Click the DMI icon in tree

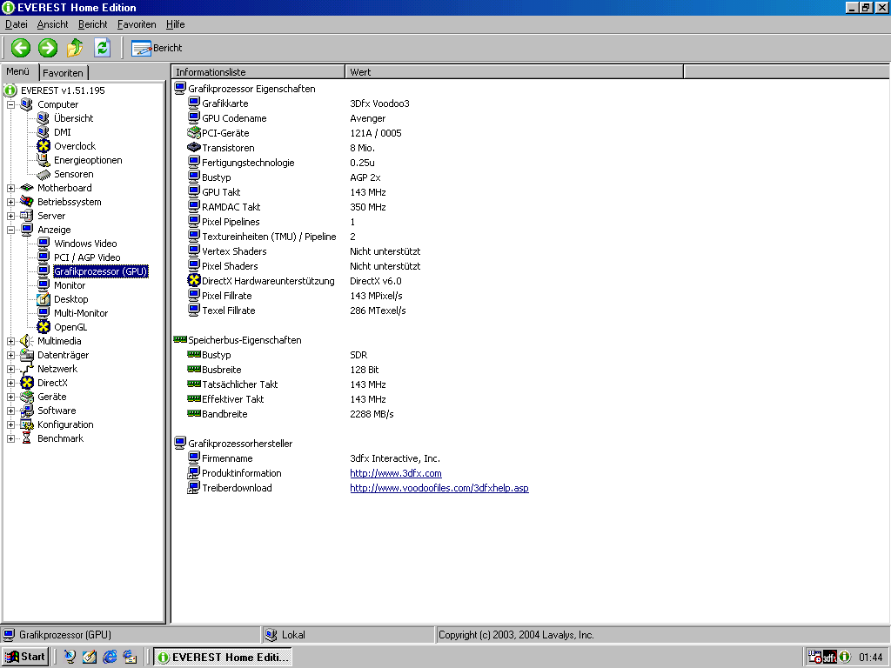pos(44,132)
